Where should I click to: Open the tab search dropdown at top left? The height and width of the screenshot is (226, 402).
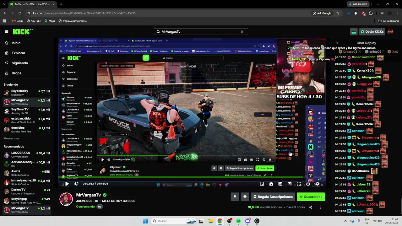click(x=4, y=4)
